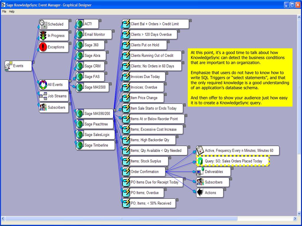Click the Sage FAS globe icon
Screen dimensions: 302x226
(x=80, y=77)
